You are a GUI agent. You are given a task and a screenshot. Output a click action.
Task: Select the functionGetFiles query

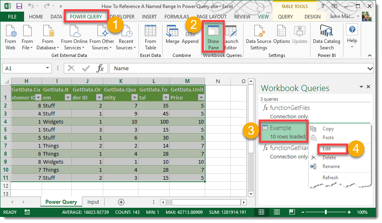289,108
